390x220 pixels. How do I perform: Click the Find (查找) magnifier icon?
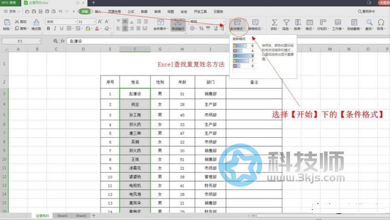(369, 22)
